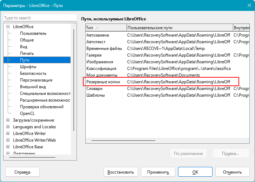Open Специальные возможности options
Viewport: 255px width, 182px height.
tap(45, 93)
